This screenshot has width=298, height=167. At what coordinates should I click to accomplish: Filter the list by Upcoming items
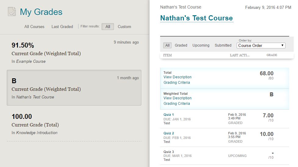coord(201,45)
